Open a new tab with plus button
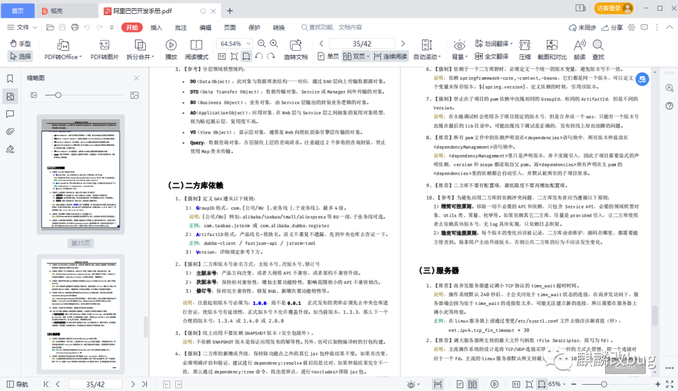This screenshot has width=678, height=391. (x=230, y=11)
